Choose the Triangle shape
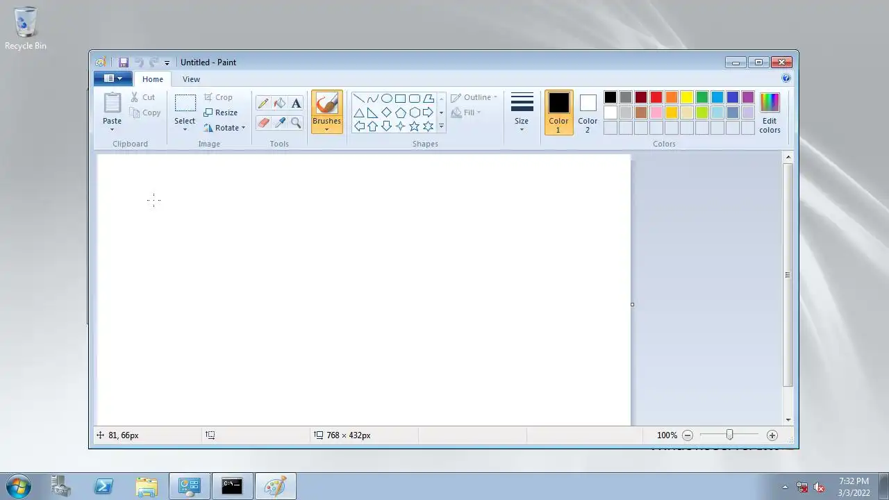 (x=359, y=112)
